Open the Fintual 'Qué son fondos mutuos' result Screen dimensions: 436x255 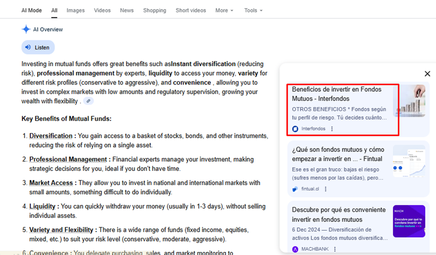(338, 154)
